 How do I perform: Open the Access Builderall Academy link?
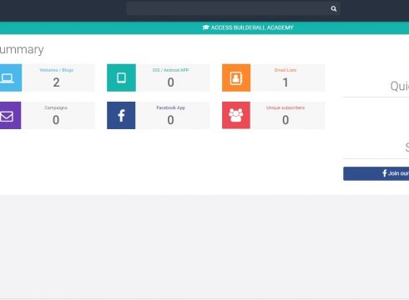pyautogui.click(x=248, y=27)
